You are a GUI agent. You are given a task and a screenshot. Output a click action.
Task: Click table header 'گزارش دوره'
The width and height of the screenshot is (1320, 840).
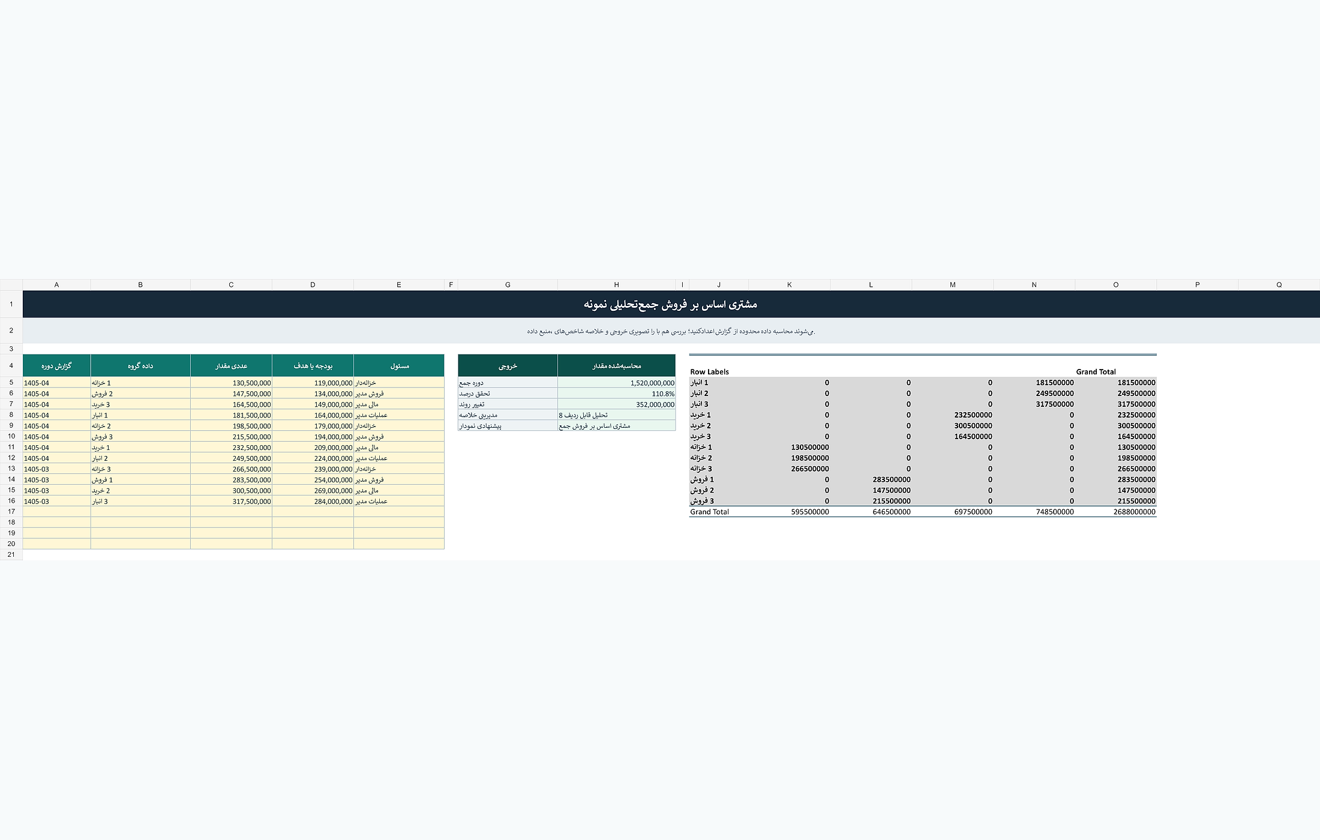[56, 365]
